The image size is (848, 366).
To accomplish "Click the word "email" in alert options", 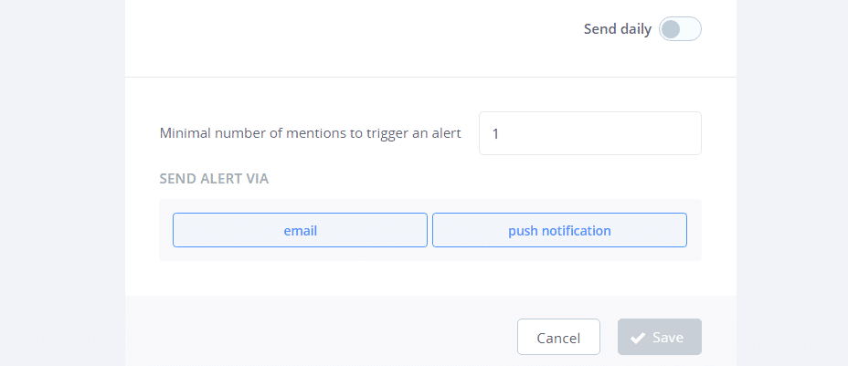I will [300, 231].
